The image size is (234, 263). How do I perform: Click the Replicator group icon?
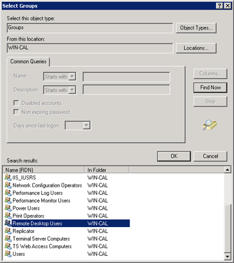tap(8, 231)
